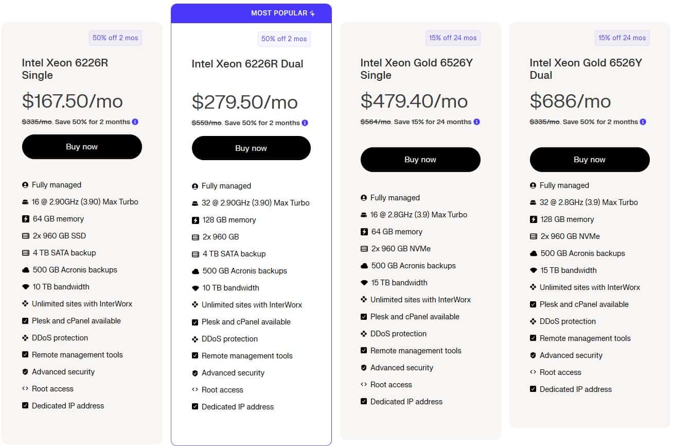Click Fully managed user icon in 6226R Single
Viewport: 673px width, 446px height.
(25, 185)
